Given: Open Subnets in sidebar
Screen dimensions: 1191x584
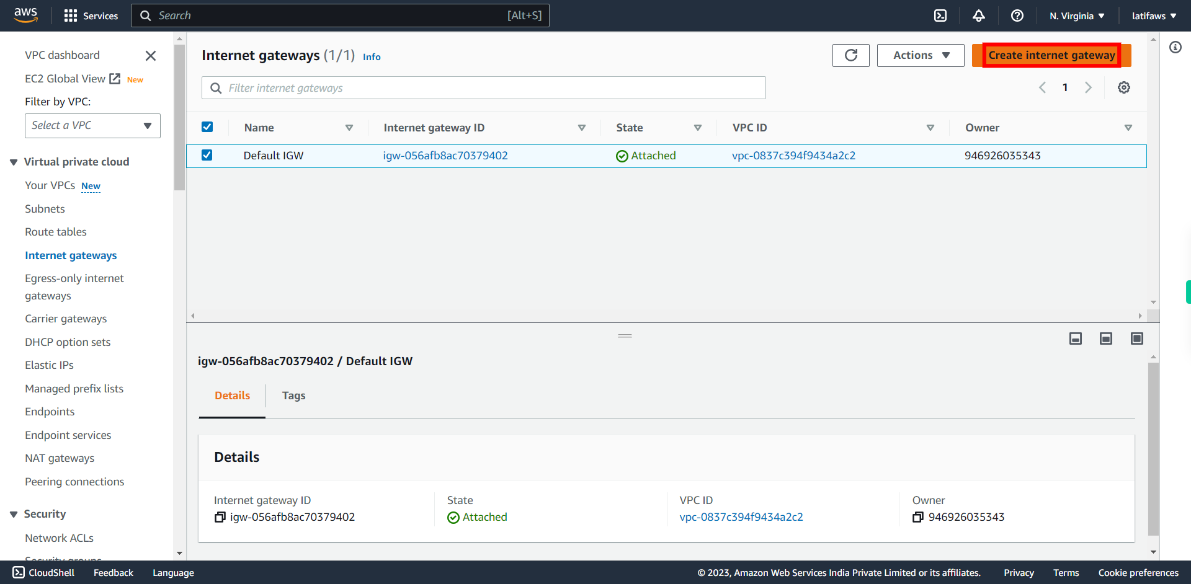Looking at the screenshot, I should [45, 209].
